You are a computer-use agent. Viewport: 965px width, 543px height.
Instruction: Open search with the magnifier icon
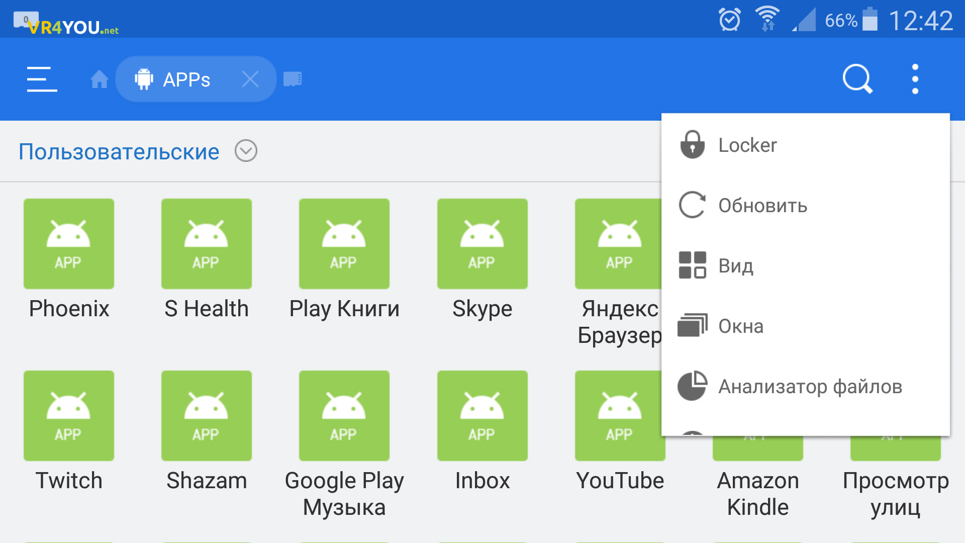tap(857, 79)
